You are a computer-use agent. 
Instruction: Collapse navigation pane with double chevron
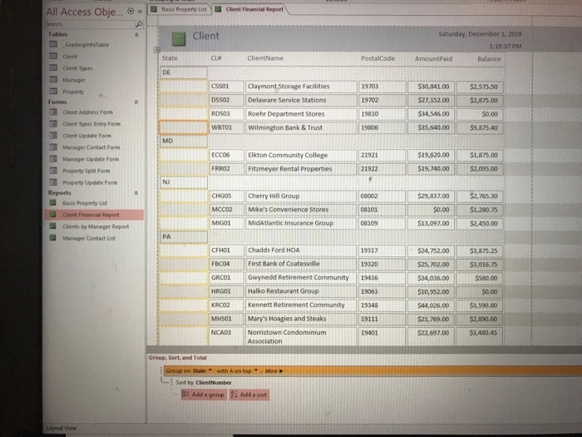click(140, 12)
